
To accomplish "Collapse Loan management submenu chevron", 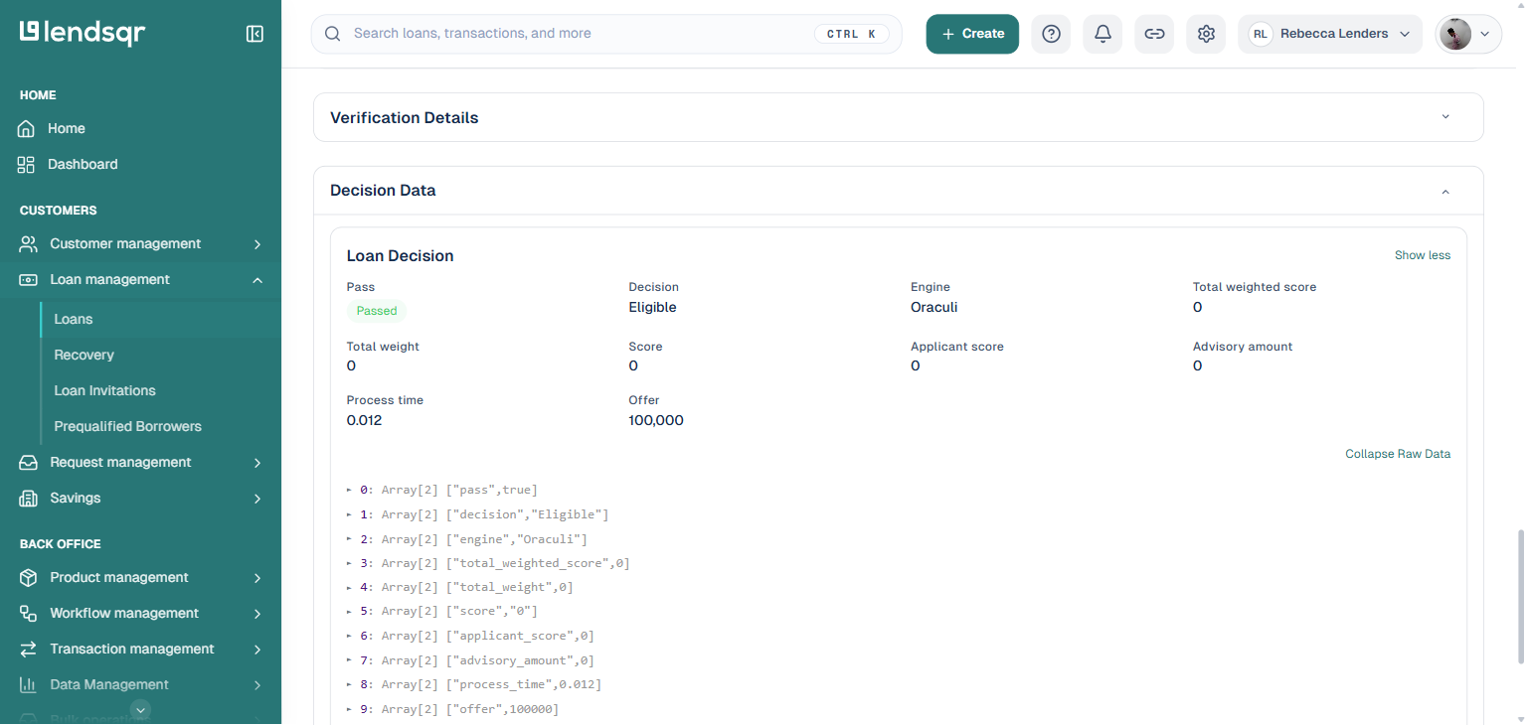I will click(x=257, y=280).
